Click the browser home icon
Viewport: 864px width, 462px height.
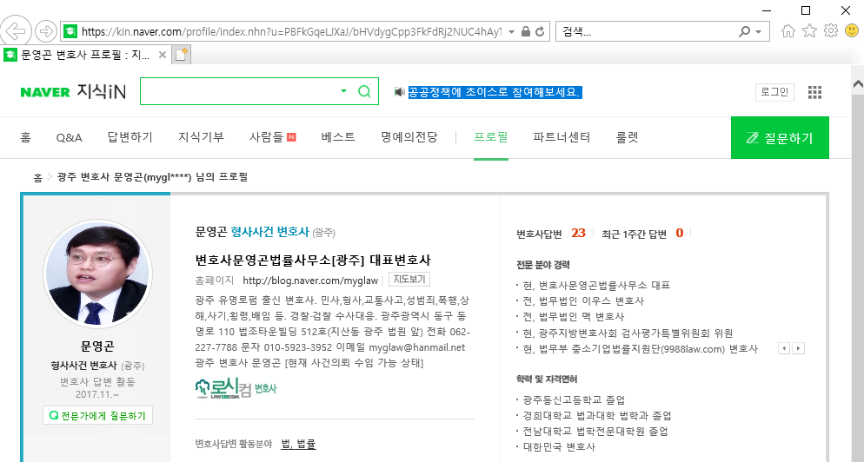pos(788,31)
